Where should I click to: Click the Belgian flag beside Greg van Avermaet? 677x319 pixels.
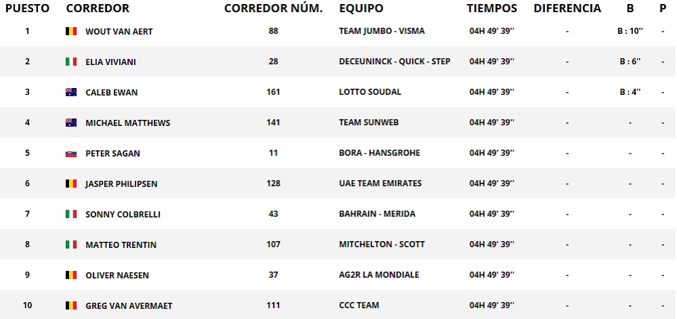point(70,305)
